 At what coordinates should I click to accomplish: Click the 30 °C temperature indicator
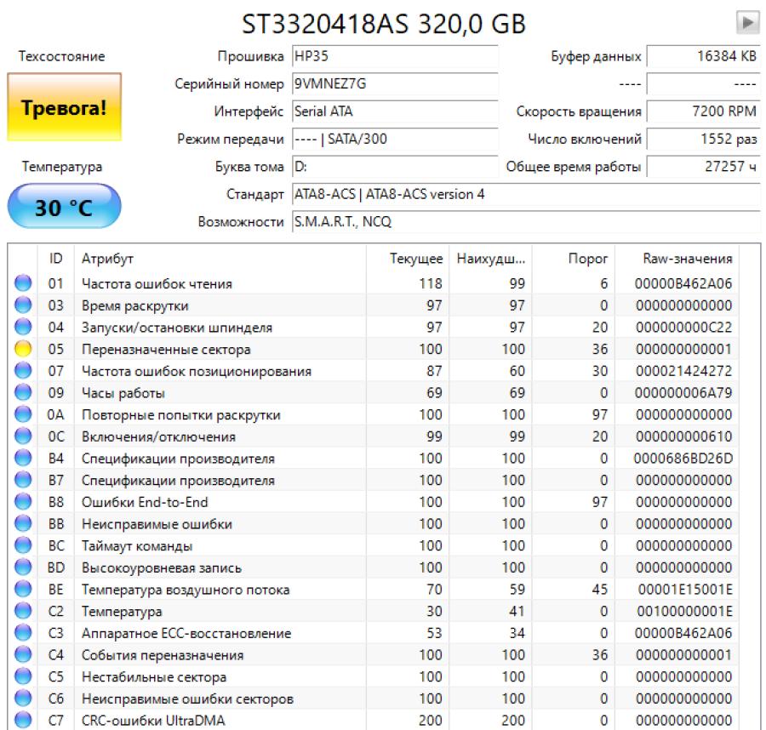(64, 207)
